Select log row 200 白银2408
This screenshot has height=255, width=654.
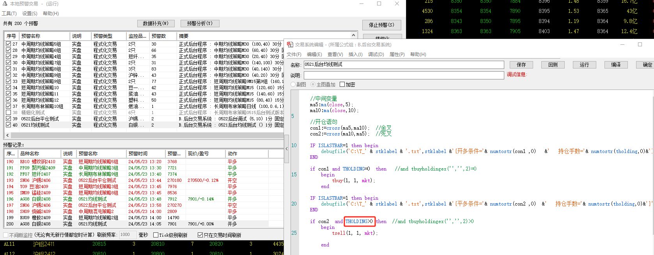click(x=144, y=224)
